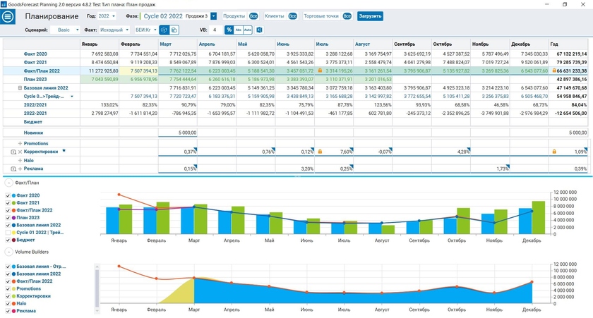This screenshot has height=318, width=593.
Task: Collapse the Volume Builders section
Action: (x=8, y=250)
